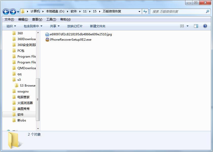Select file name e69097df2c8218195db4866e609e2510.jpg

pos(81,34)
